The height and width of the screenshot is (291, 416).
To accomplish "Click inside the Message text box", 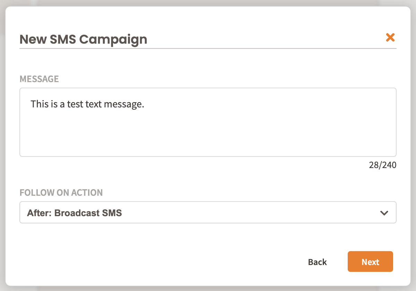I will click(208, 122).
